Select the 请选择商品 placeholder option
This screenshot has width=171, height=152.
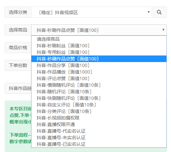point(99,39)
